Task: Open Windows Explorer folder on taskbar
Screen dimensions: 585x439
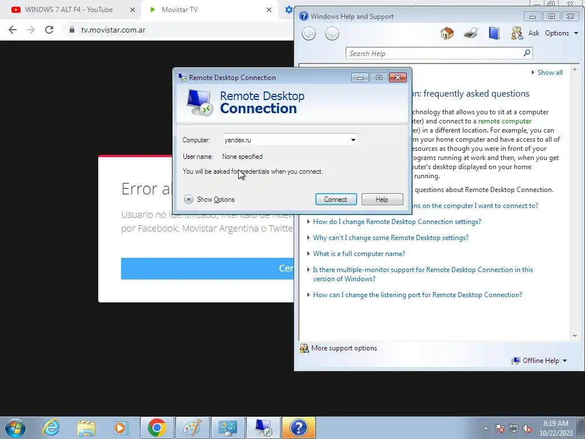Action: (x=86, y=428)
